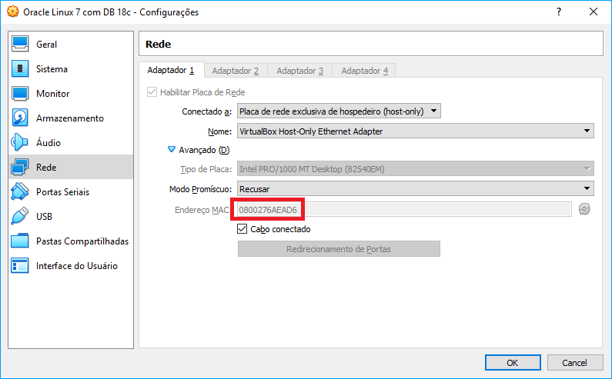Image resolution: width=612 pixels, height=379 pixels.
Task: Open the Sistema settings page
Action: point(71,68)
